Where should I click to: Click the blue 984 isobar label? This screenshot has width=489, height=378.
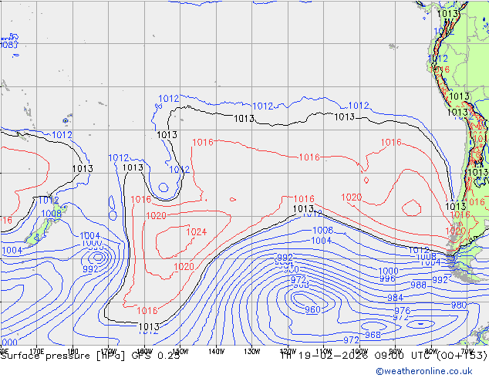point(395,298)
